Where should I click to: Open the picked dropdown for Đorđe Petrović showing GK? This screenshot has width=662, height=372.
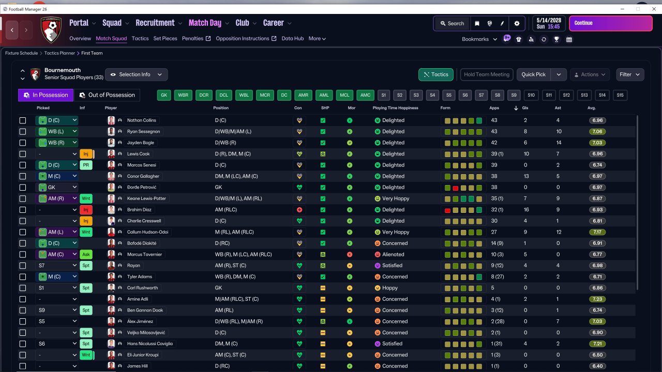[57, 188]
